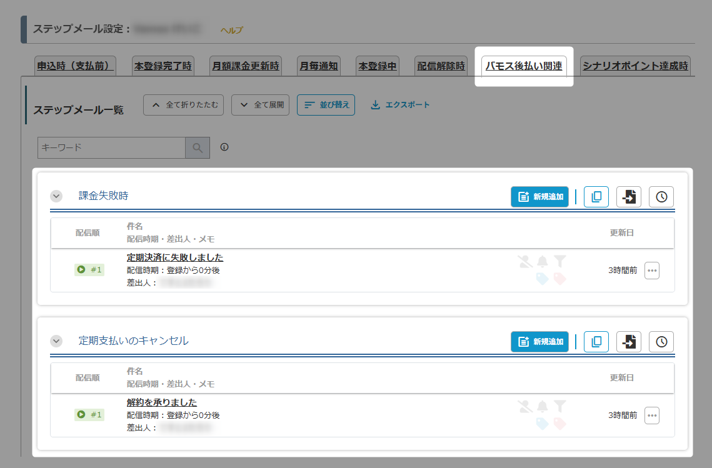Click import icon in 定期支払いのキャンセル section
This screenshot has width=712, height=468.
click(629, 342)
